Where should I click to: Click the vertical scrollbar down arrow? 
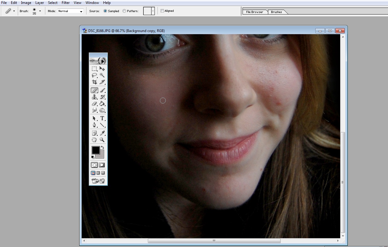pos(343,236)
